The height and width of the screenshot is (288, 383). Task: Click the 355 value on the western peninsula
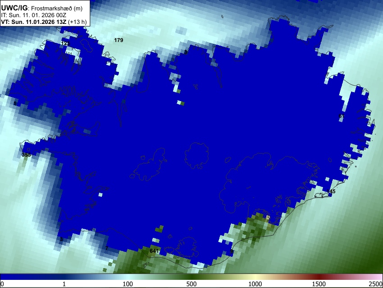[26, 155]
